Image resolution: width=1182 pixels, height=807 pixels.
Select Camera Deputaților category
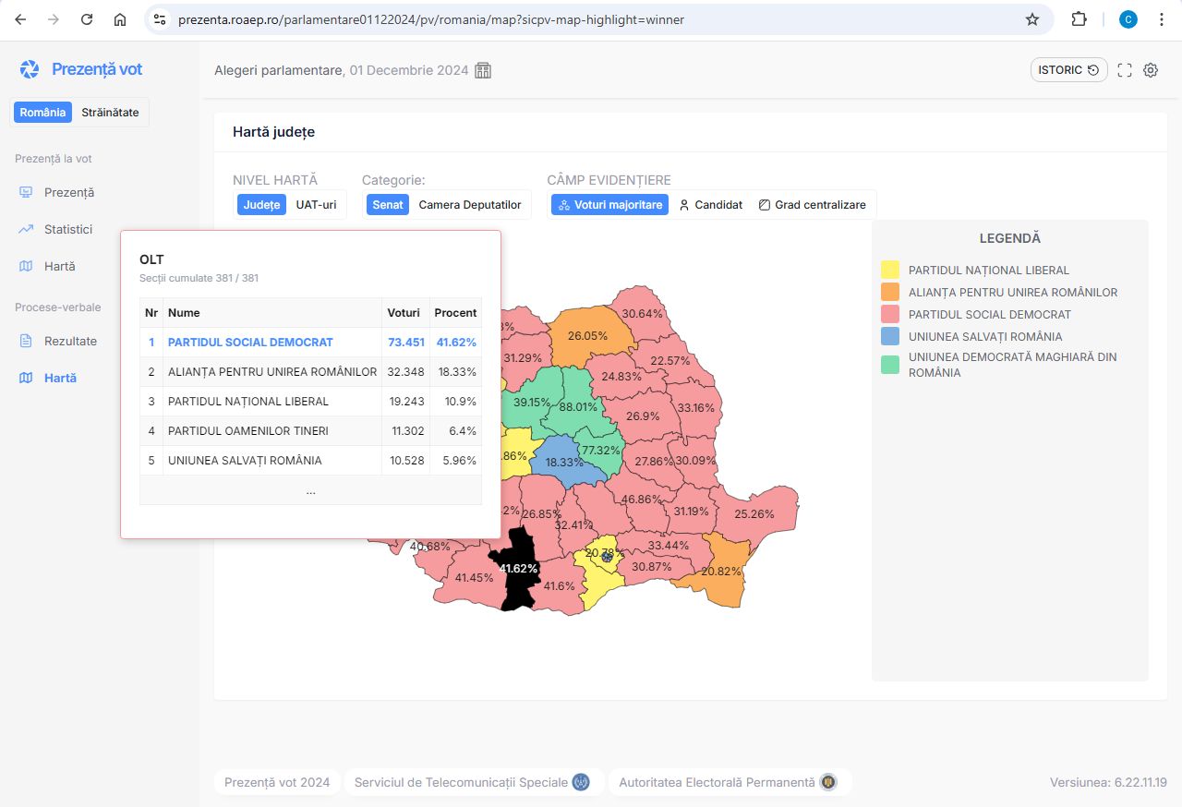coord(469,205)
